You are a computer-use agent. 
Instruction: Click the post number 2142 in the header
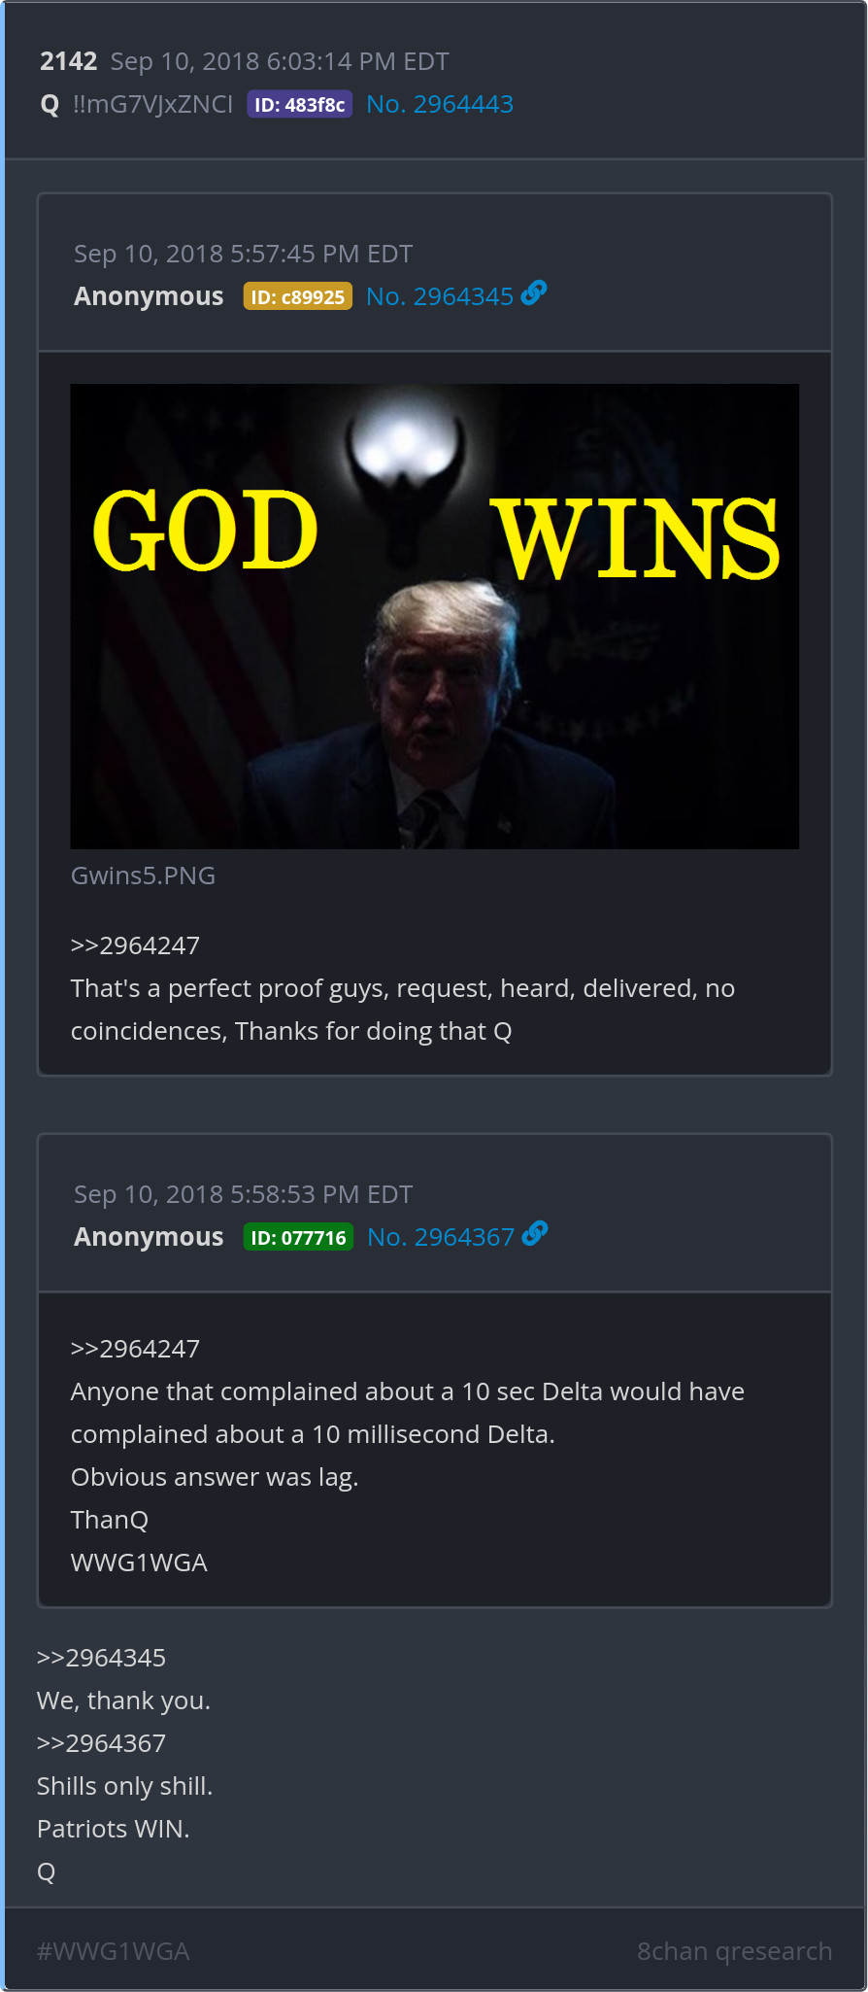coord(68,61)
